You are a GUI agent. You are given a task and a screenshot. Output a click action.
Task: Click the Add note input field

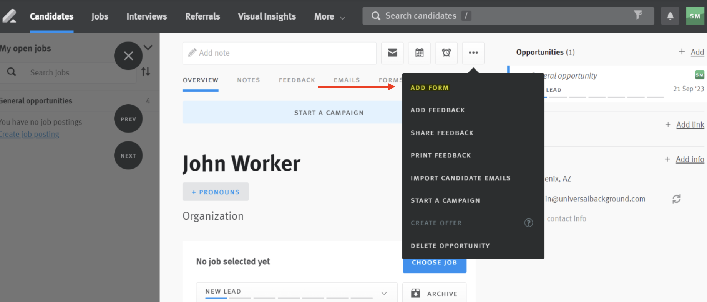tap(279, 53)
